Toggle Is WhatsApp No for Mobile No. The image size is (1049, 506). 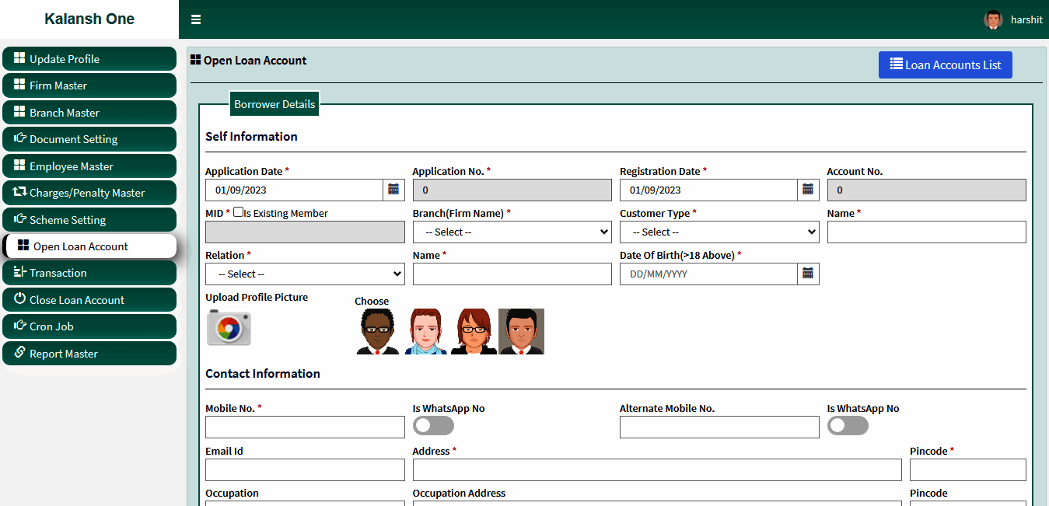click(433, 426)
